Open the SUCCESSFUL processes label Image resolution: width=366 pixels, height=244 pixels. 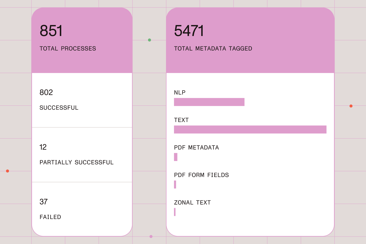[x=59, y=108]
